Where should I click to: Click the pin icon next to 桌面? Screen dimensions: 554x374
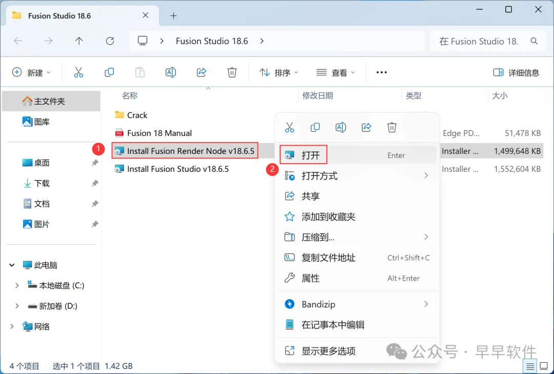[95, 163]
